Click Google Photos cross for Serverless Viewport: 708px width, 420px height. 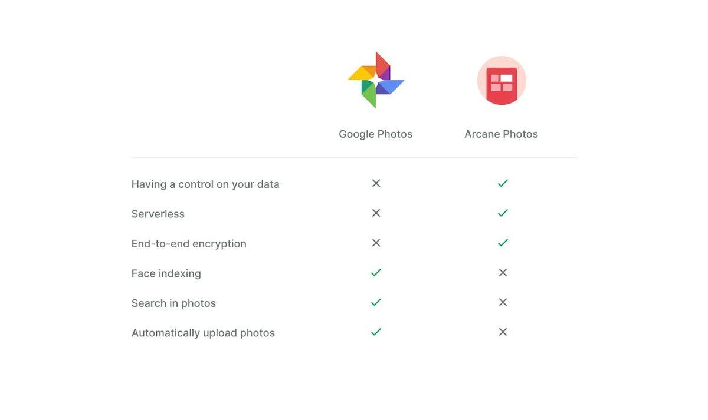point(376,213)
